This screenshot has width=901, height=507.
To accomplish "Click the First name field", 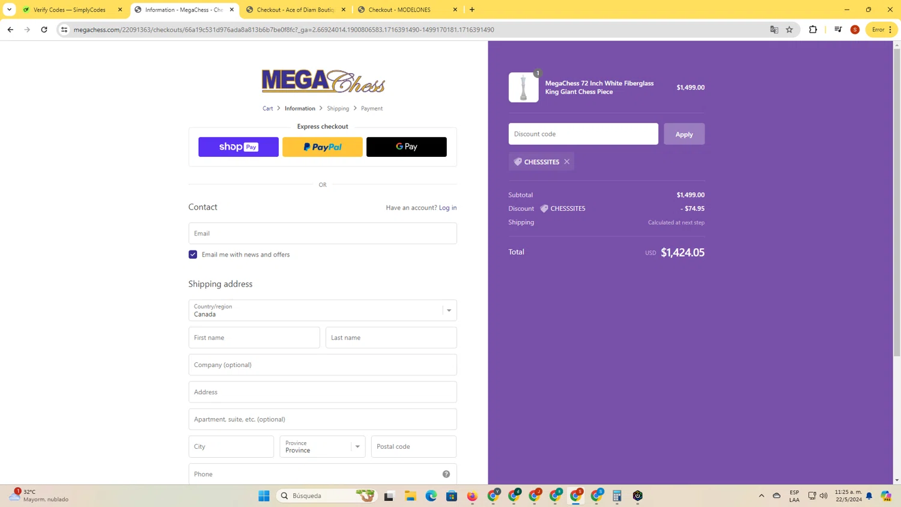I will tap(254, 338).
